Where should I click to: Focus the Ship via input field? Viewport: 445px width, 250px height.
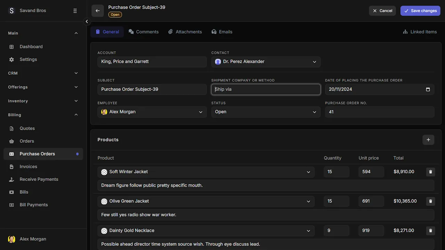coord(266,89)
